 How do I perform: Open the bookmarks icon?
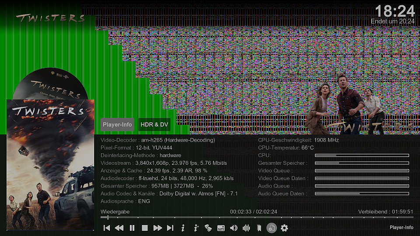click(x=259, y=228)
